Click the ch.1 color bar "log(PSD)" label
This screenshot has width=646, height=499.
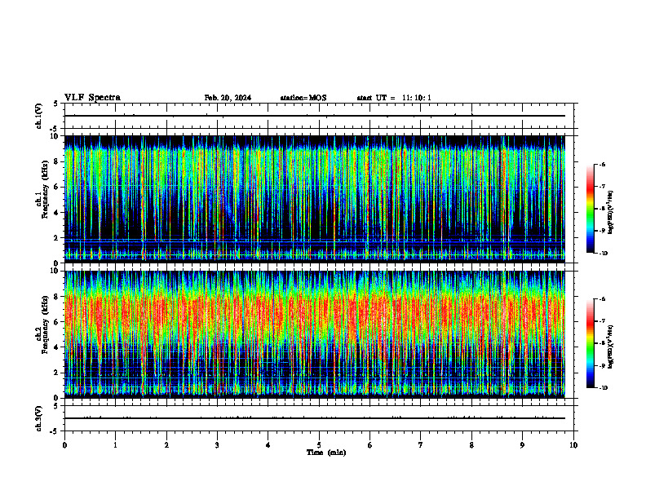tap(611, 213)
